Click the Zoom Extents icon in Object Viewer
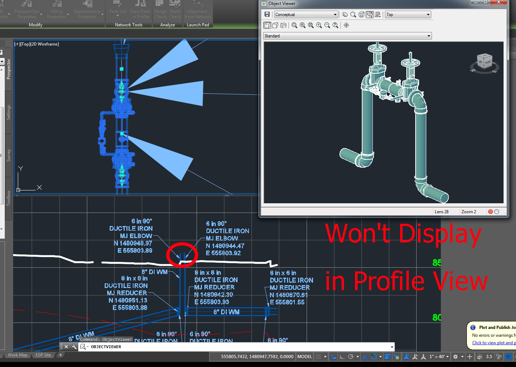516x367 pixels. (x=311, y=25)
